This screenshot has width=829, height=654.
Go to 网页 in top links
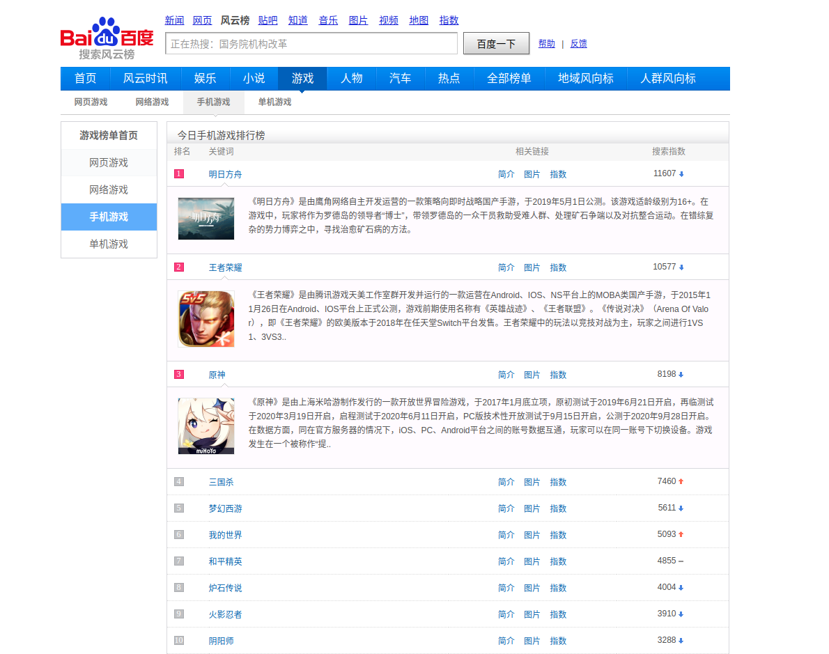[202, 20]
